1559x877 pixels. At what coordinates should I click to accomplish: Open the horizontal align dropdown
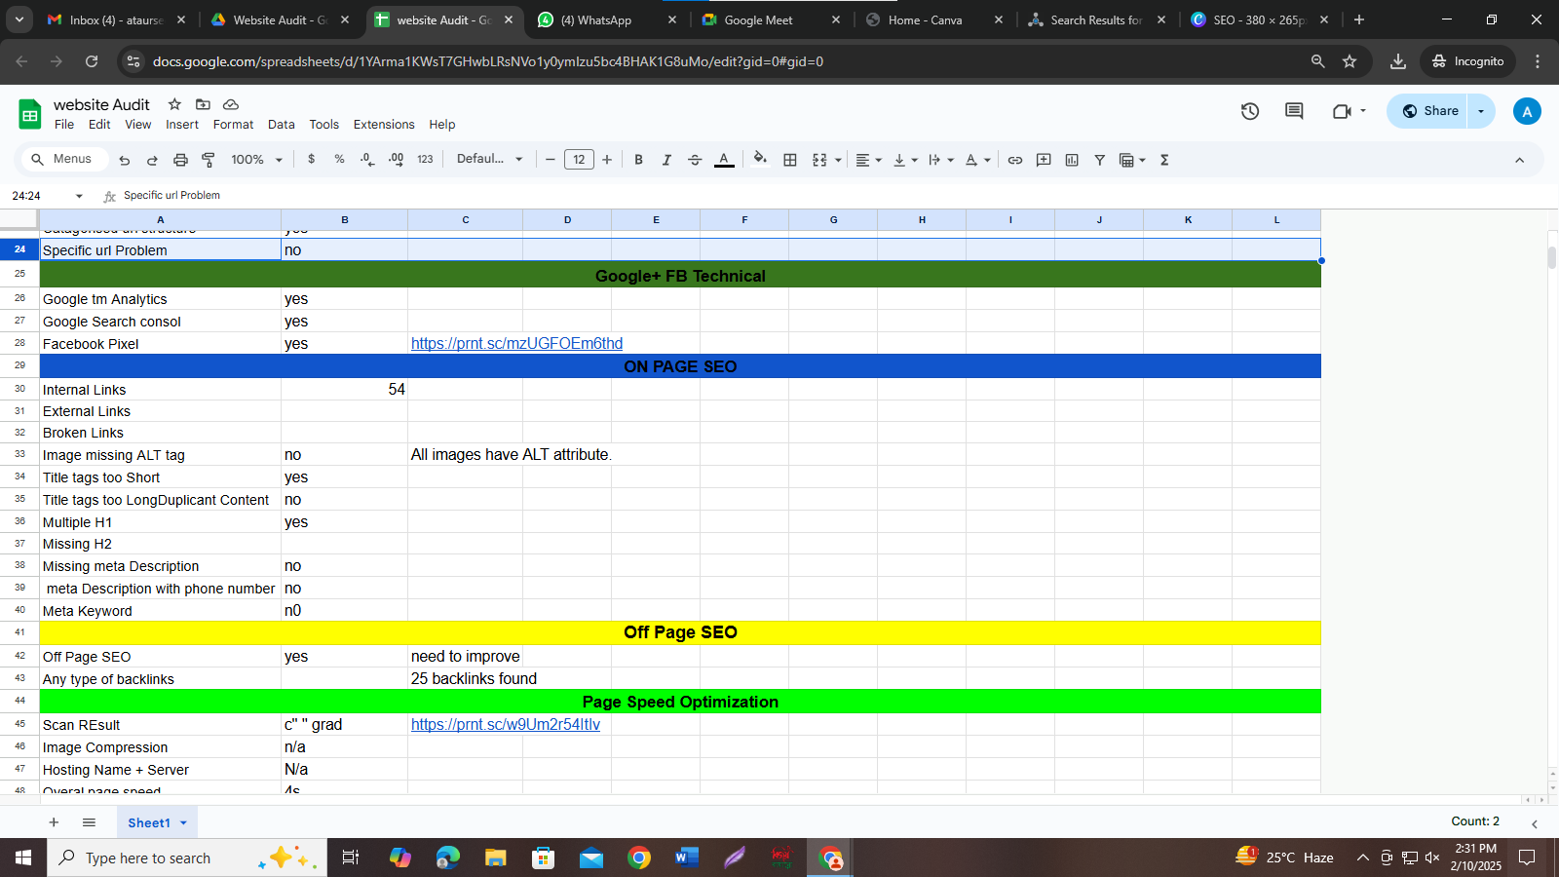(x=868, y=159)
